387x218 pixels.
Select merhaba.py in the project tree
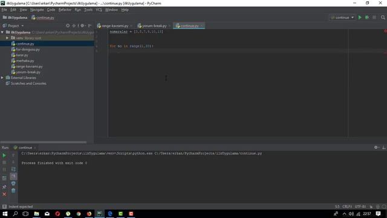[x=25, y=61]
